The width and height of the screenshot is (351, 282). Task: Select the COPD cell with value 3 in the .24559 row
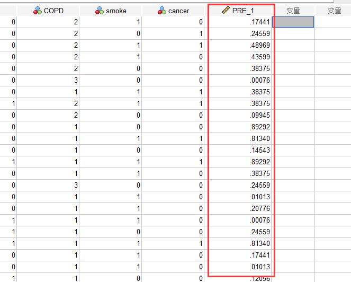(48, 185)
